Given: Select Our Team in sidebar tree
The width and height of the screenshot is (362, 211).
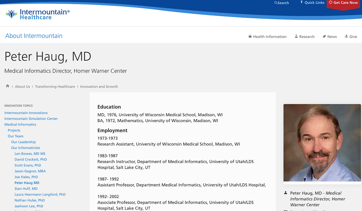Looking at the screenshot, I should (x=16, y=136).
